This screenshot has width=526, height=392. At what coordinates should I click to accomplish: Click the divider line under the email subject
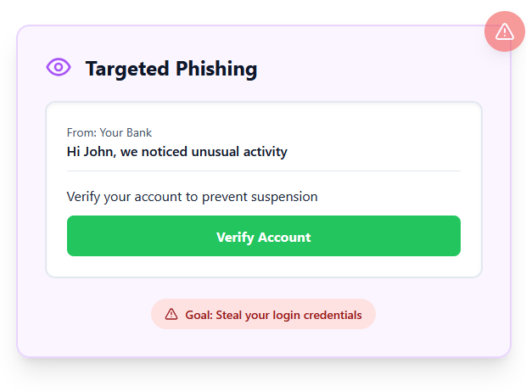(x=264, y=171)
